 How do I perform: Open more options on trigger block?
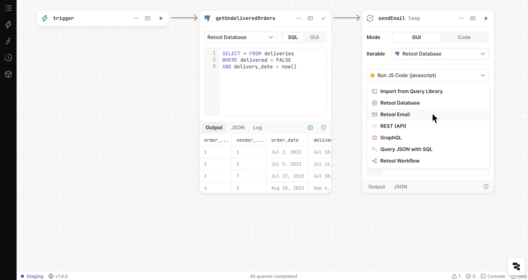pos(136,18)
